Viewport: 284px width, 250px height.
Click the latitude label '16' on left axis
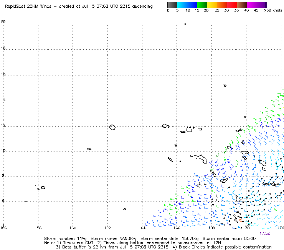3,74
